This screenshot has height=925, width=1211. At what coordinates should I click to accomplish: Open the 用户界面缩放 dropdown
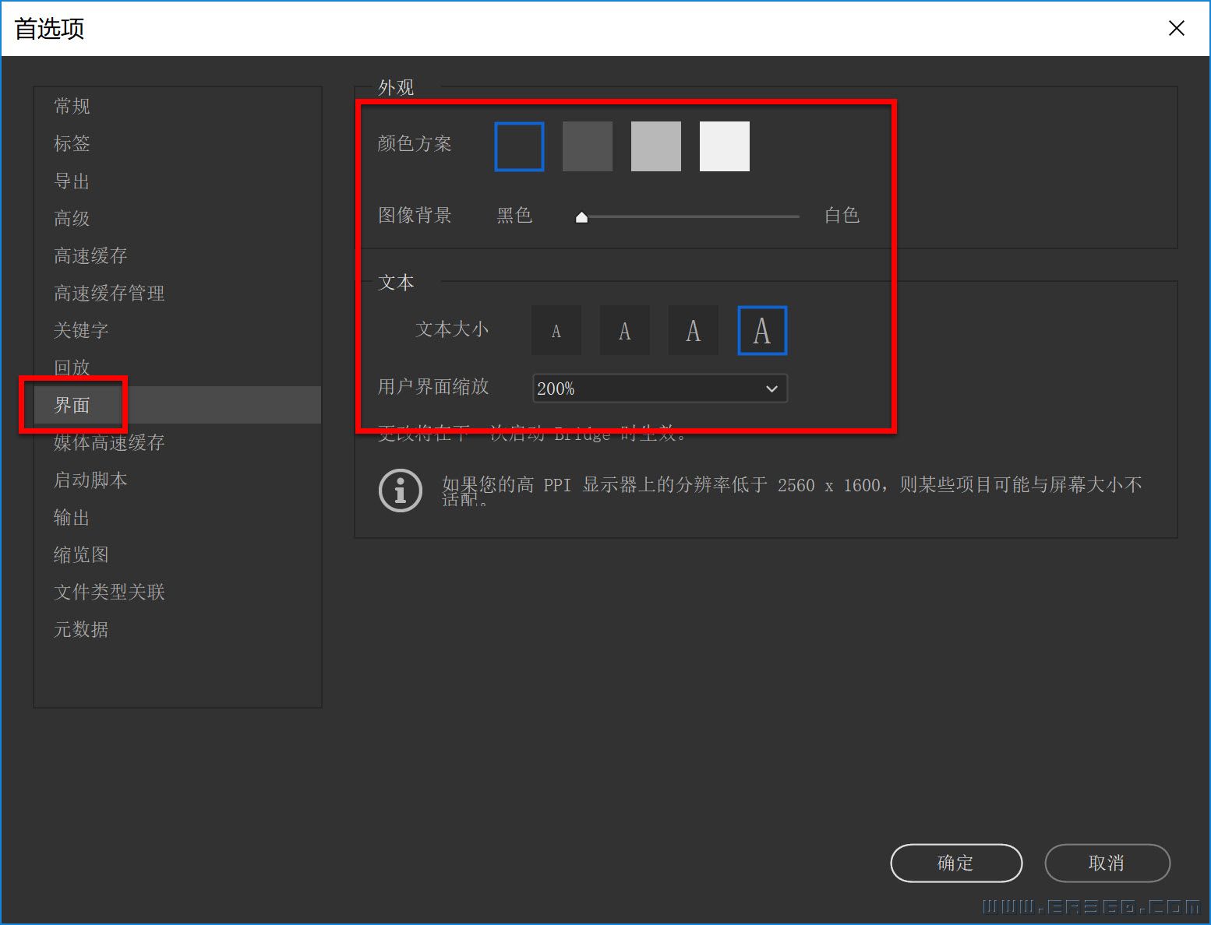tap(658, 389)
